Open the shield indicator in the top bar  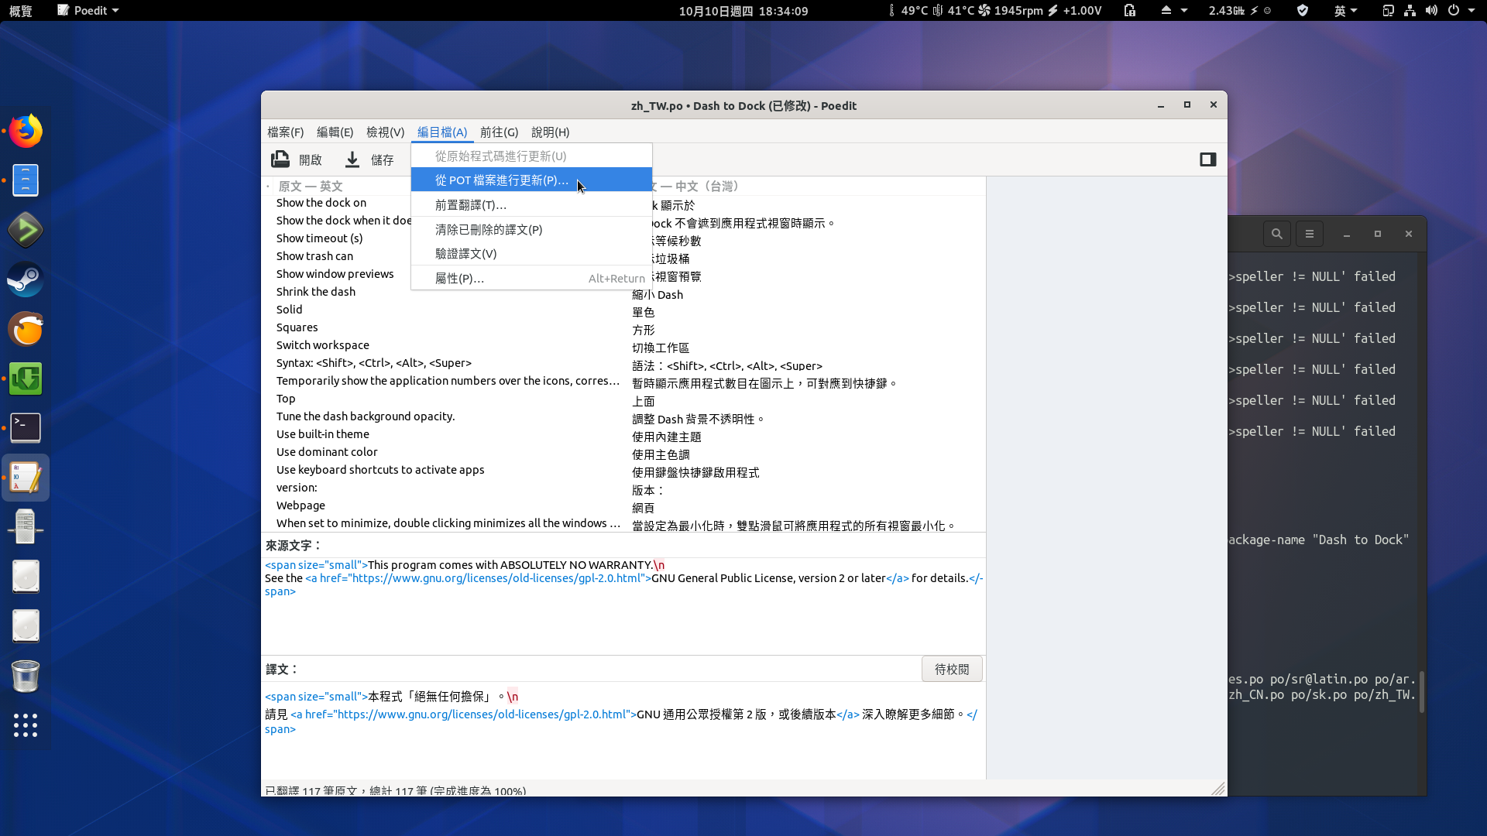coord(1303,11)
